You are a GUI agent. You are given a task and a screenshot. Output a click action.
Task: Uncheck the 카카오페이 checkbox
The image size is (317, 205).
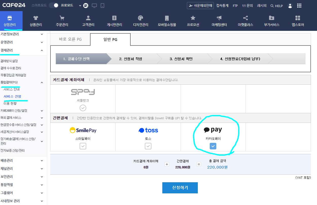pos(213,146)
